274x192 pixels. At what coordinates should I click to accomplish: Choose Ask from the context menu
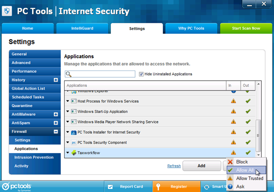(x=246, y=187)
